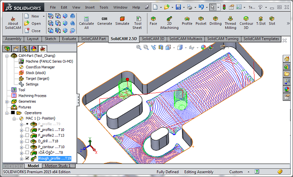This screenshot has width=293, height=177.
Task: Expand the D_drill operation node
Action: 21,142
